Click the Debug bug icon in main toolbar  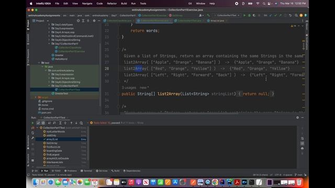(x=249, y=15)
